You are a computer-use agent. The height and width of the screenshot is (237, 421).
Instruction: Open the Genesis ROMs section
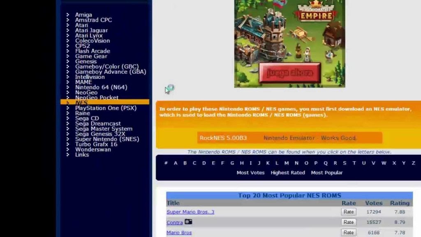[86, 62]
